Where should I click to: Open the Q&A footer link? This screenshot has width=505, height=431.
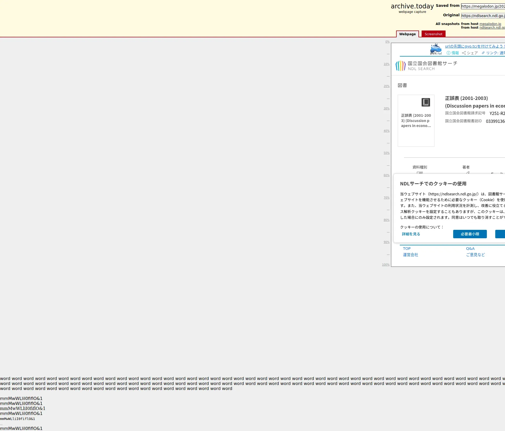pos(470,249)
